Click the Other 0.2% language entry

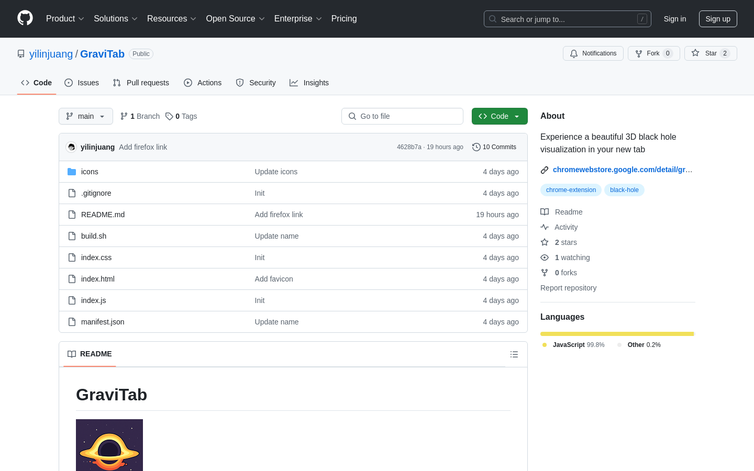point(639,345)
